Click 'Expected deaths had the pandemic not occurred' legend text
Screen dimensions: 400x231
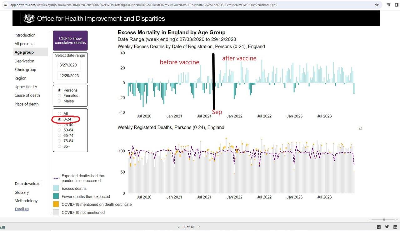83,178
